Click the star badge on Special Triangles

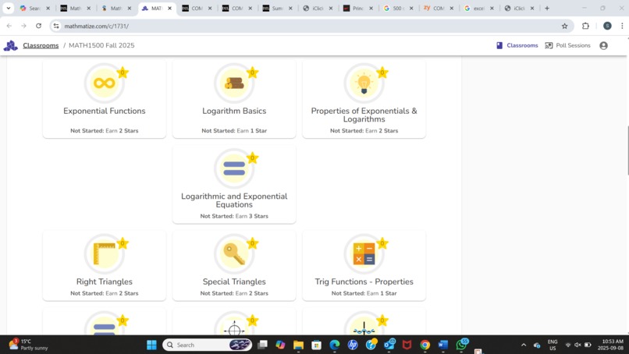pos(252,243)
